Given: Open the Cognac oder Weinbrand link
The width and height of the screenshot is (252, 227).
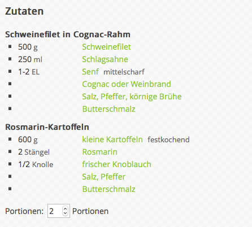Looking at the screenshot, I should tap(127, 84).
